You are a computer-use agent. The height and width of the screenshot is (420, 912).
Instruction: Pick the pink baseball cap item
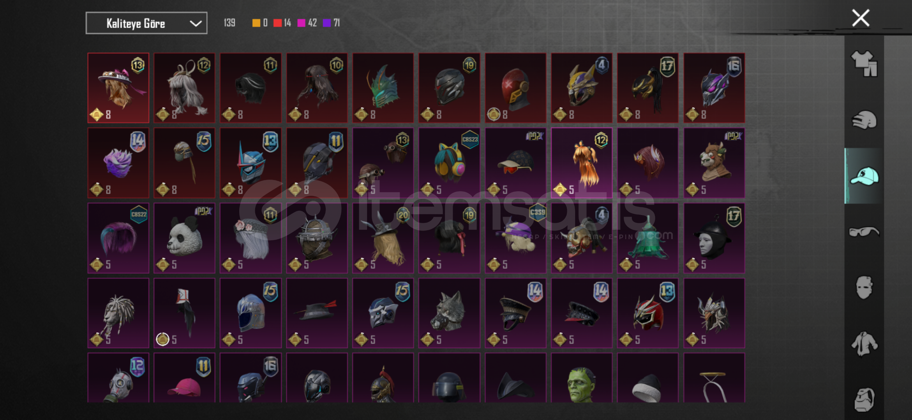(x=184, y=378)
